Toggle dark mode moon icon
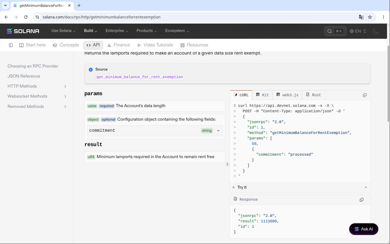Screen dimensions: 390x244 [376, 31]
